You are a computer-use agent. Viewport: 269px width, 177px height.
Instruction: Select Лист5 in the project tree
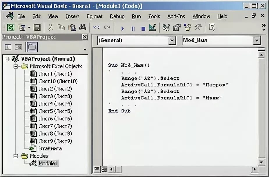click(52, 111)
